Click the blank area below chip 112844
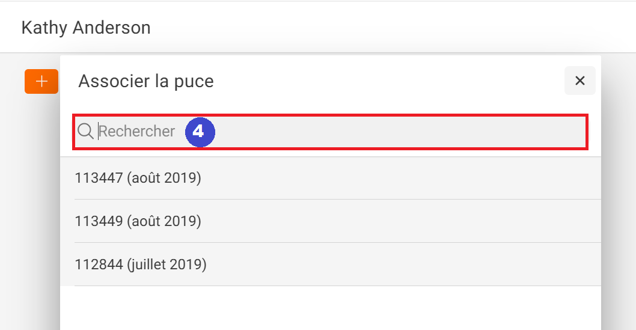The image size is (636, 330). point(331,308)
